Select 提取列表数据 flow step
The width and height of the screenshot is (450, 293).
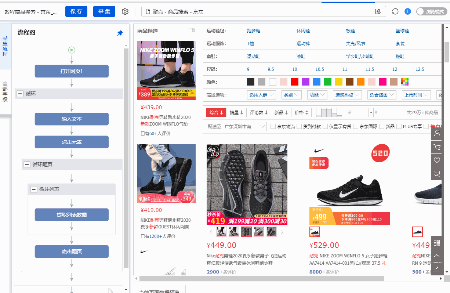pyautogui.click(x=72, y=215)
